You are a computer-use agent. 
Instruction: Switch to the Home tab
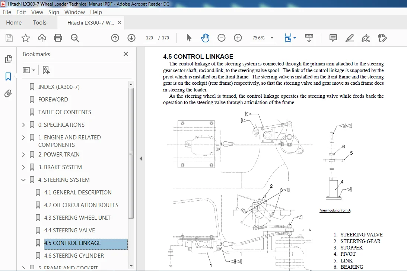[x=14, y=23]
